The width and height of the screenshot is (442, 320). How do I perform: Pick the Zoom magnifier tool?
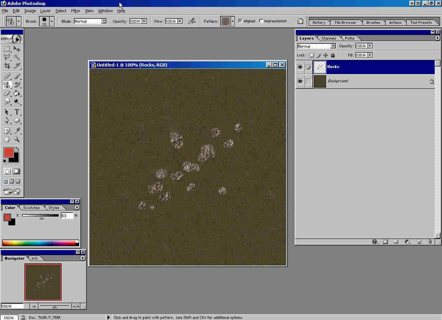point(17,139)
